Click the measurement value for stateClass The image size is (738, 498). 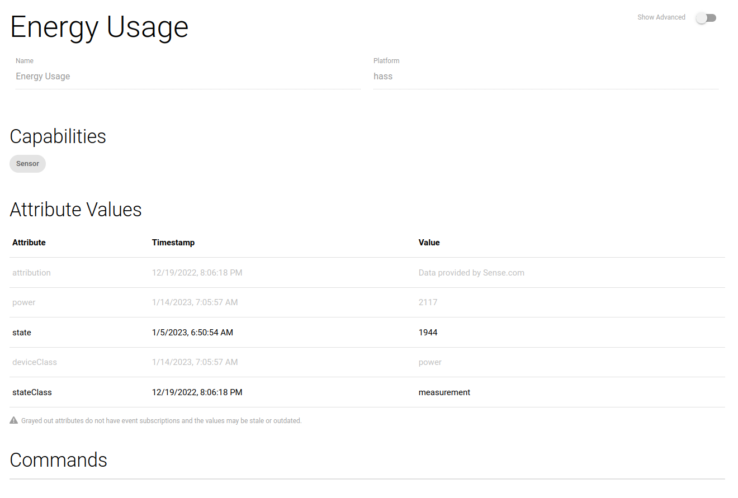(x=444, y=392)
